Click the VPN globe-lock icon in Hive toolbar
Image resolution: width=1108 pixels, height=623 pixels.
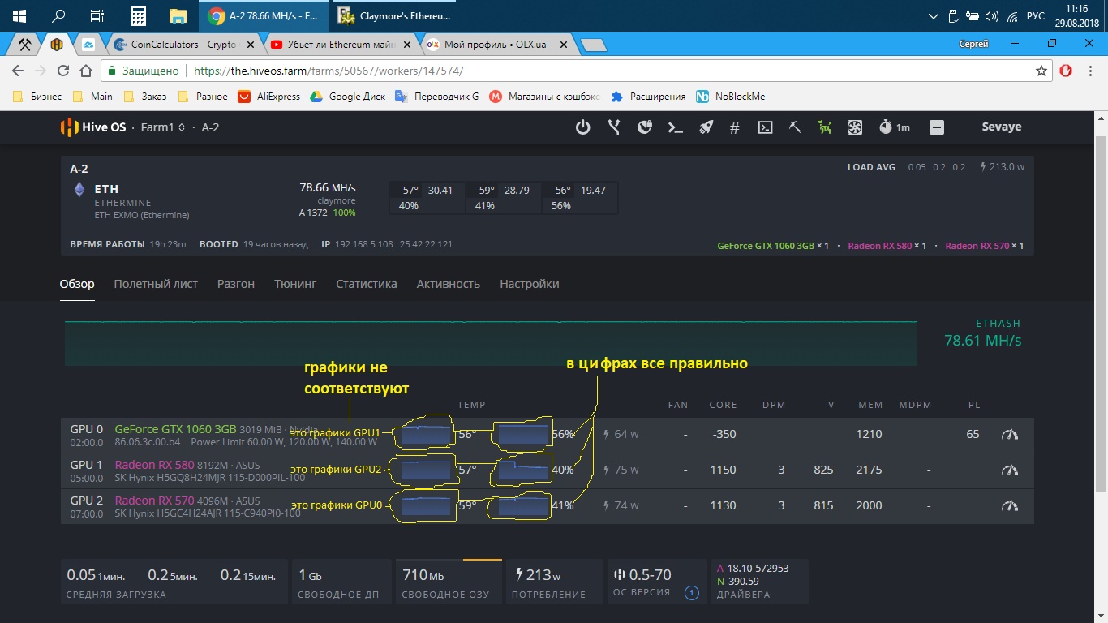645,127
